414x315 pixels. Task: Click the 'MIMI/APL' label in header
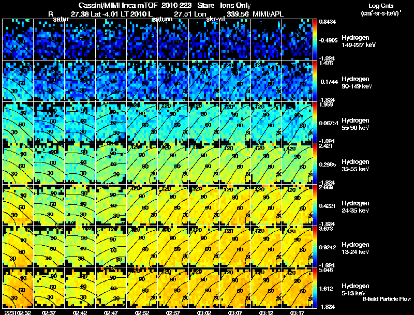click(268, 14)
